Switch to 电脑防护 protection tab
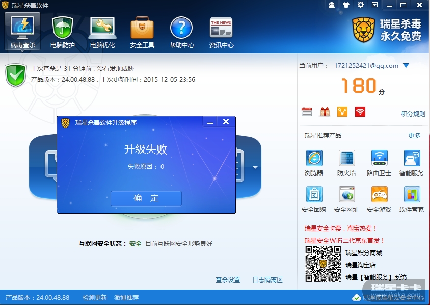 pos(63,32)
